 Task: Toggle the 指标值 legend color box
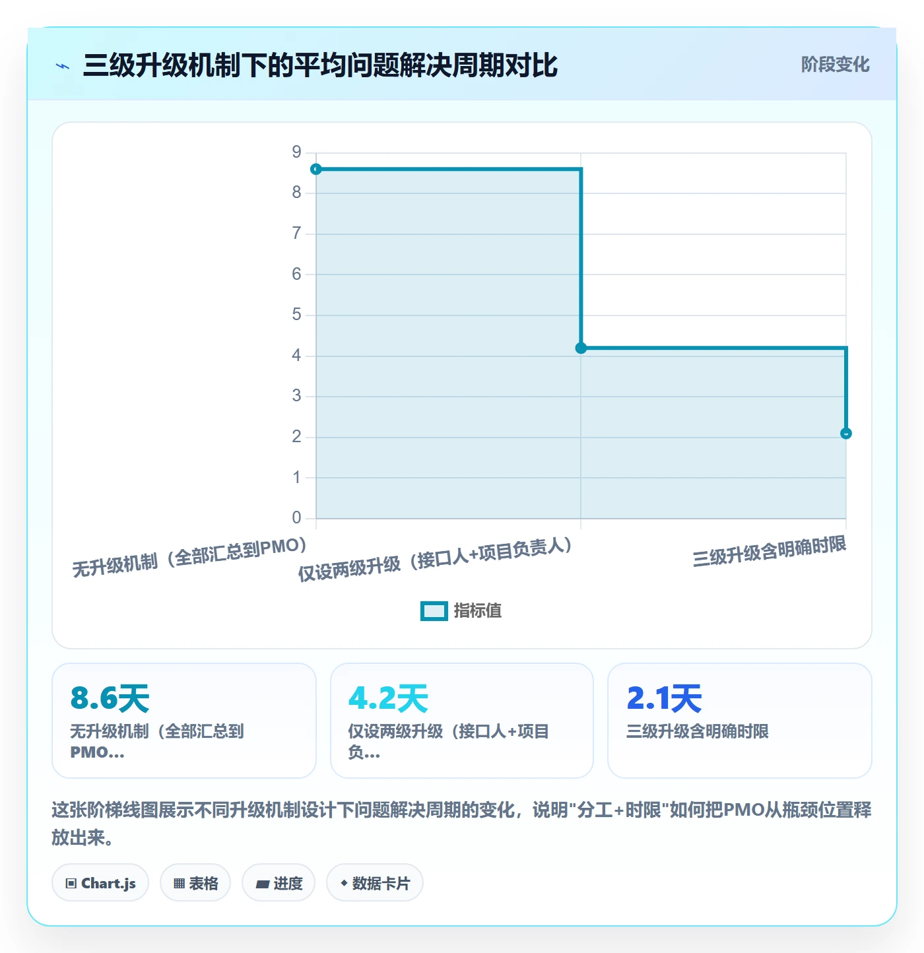pyautogui.click(x=434, y=611)
